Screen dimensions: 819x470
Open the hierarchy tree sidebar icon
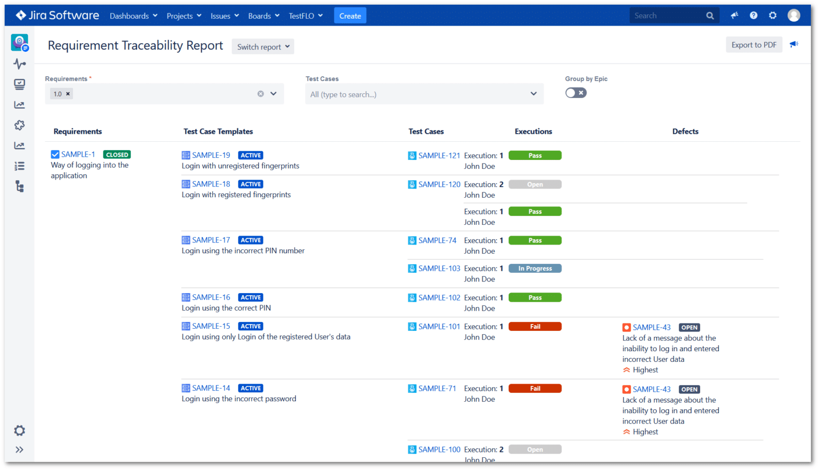(20, 187)
